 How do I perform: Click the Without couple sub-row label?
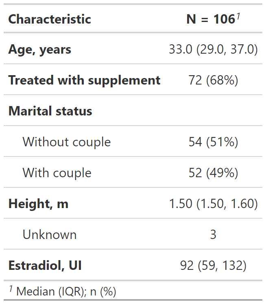click(x=67, y=142)
